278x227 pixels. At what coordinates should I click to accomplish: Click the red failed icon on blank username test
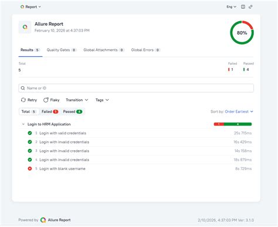pyautogui.click(x=30, y=168)
